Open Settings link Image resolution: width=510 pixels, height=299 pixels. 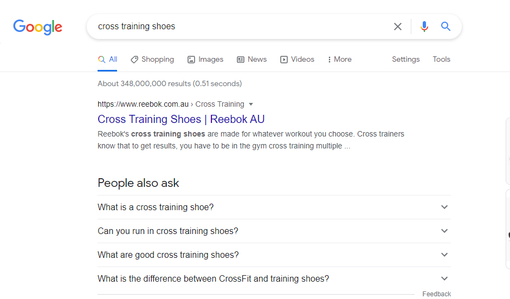pyautogui.click(x=405, y=60)
